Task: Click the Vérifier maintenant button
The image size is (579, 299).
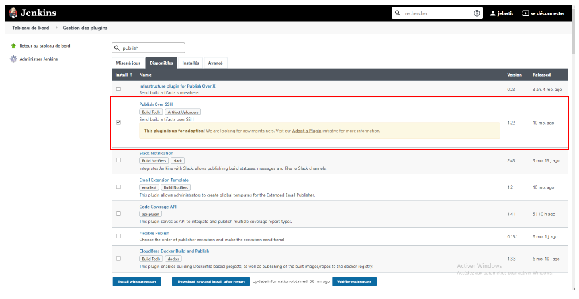Action: 354,282
